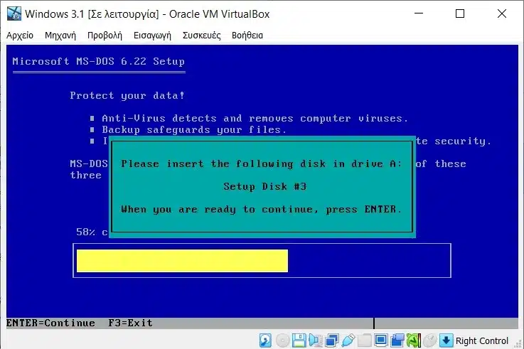The image size is (524, 349).
Task: Click the 'press ENTER' instruction line
Action: 262,210
